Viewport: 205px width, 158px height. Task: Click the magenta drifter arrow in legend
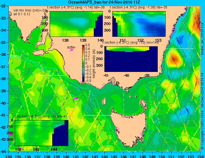(x=71, y=50)
